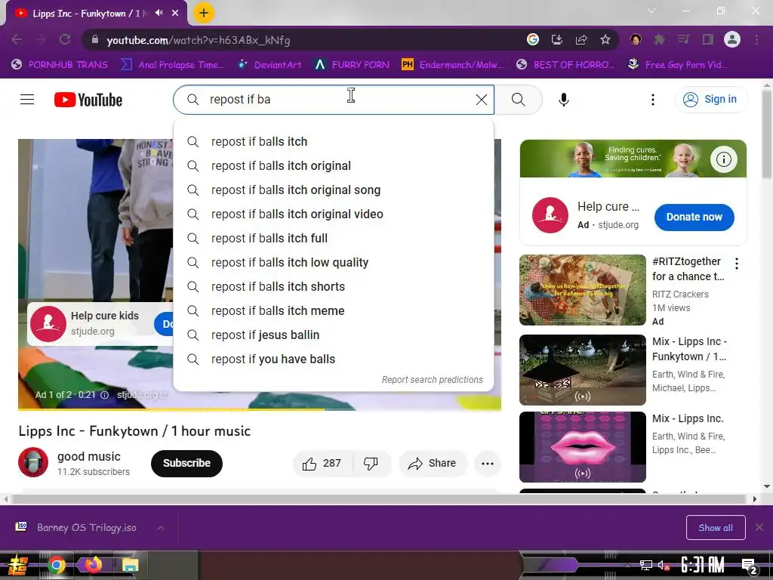Image resolution: width=773 pixels, height=580 pixels.
Task: Share the Funkytown video
Action: [433, 464]
